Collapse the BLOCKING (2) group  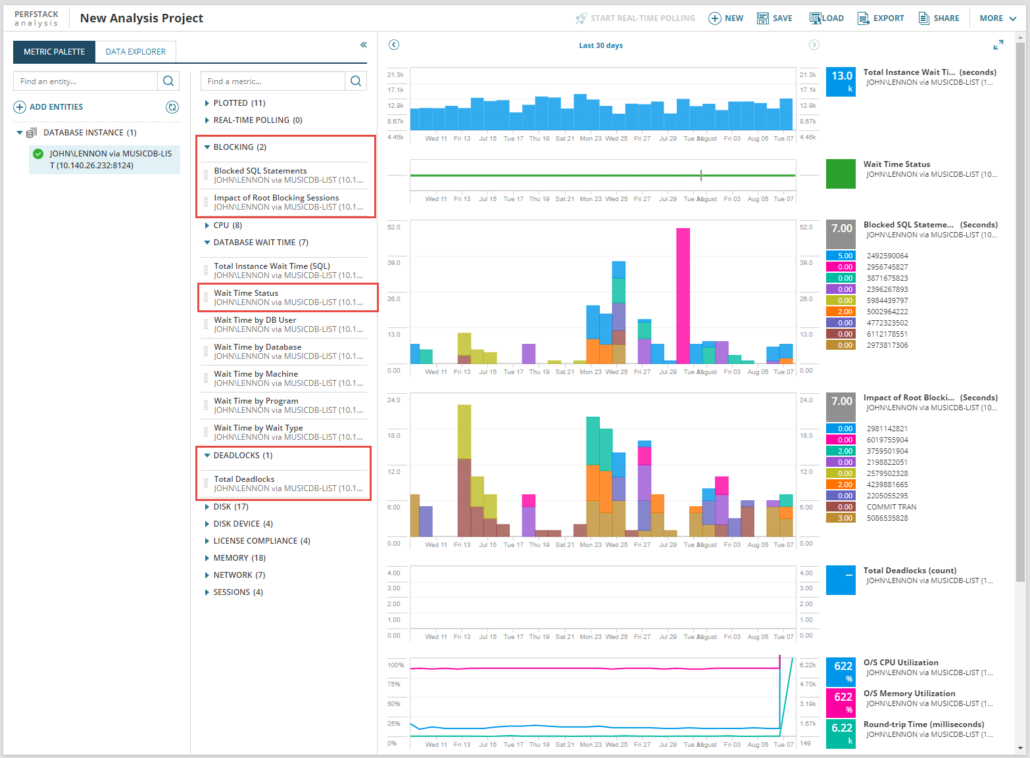pyautogui.click(x=207, y=147)
